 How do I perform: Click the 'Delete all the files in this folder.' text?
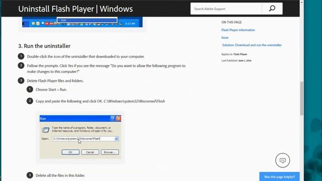60,175
